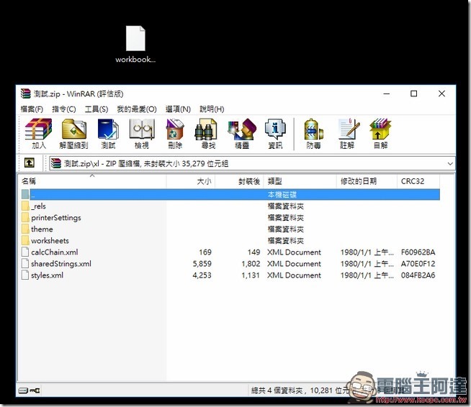Select the styles.xml file name

click(47, 275)
